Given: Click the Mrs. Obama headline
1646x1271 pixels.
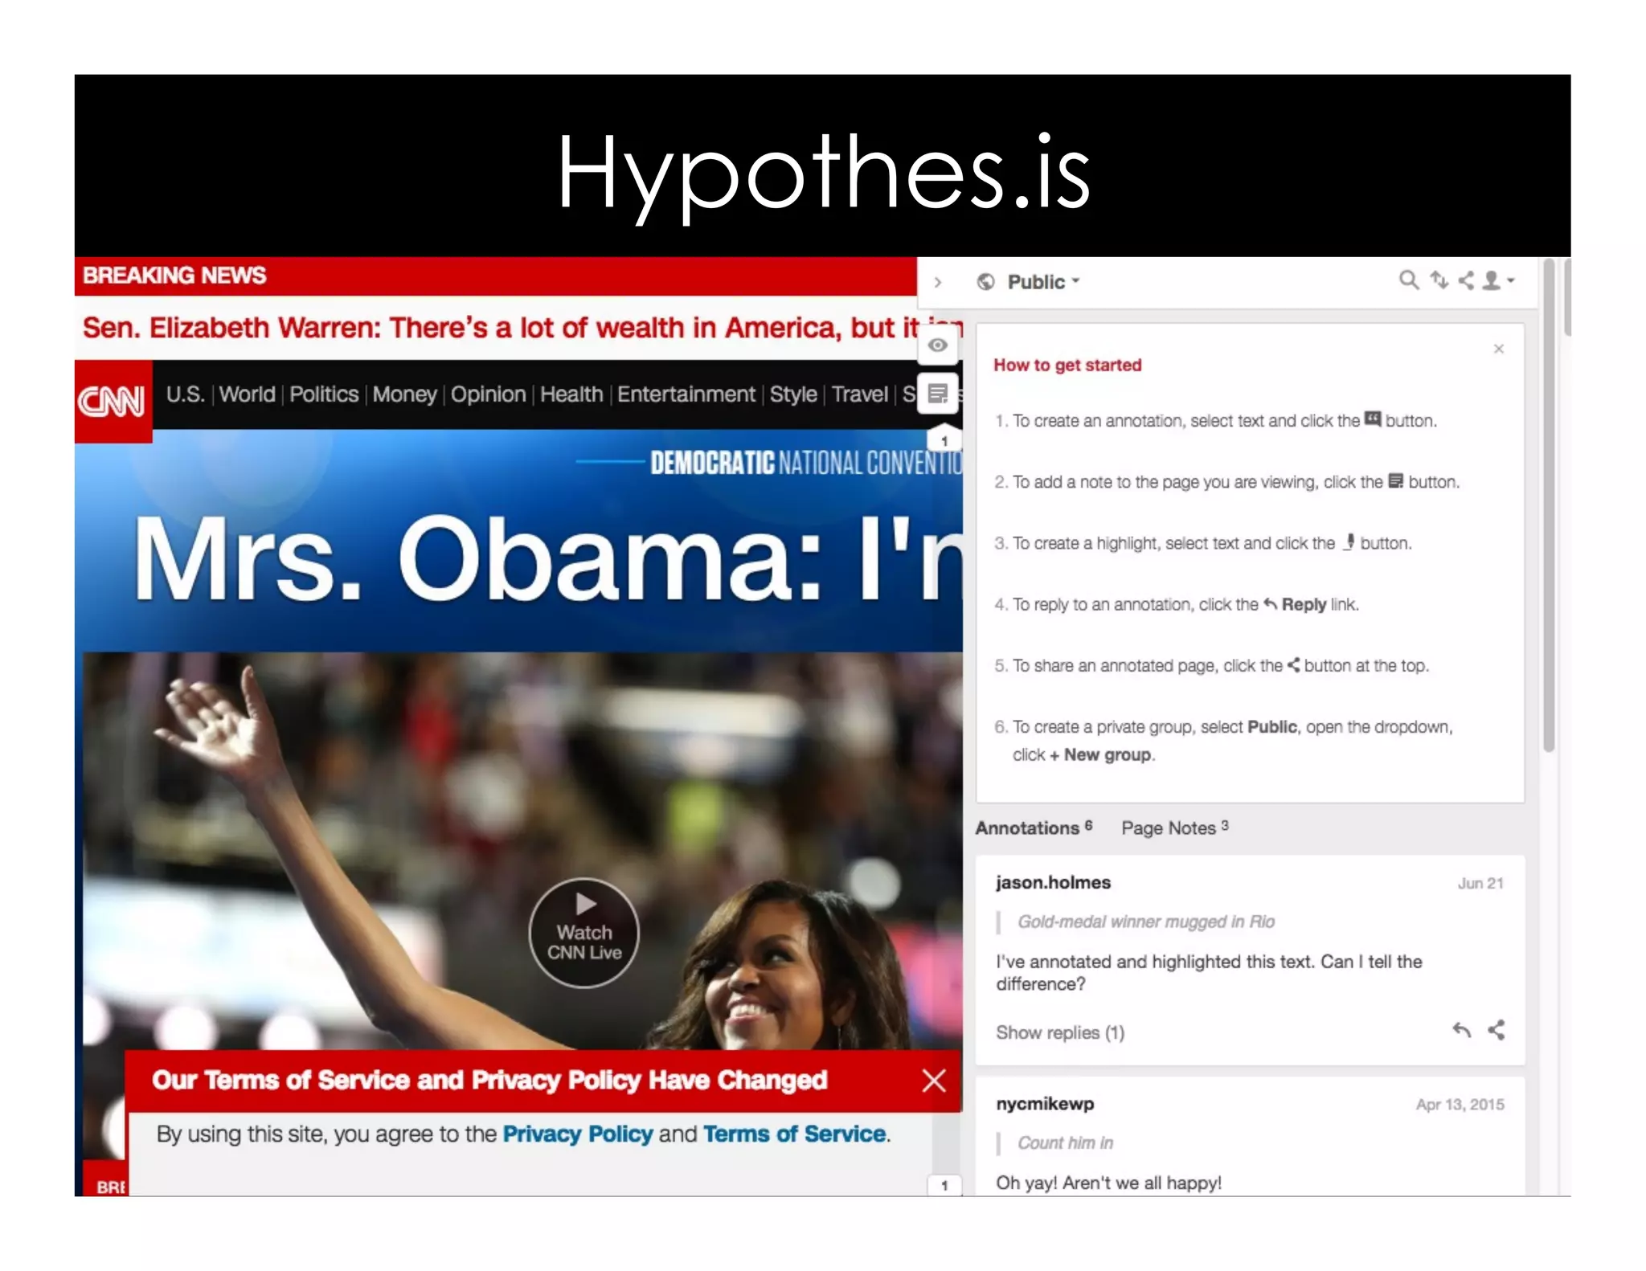Looking at the screenshot, I should tap(547, 558).
